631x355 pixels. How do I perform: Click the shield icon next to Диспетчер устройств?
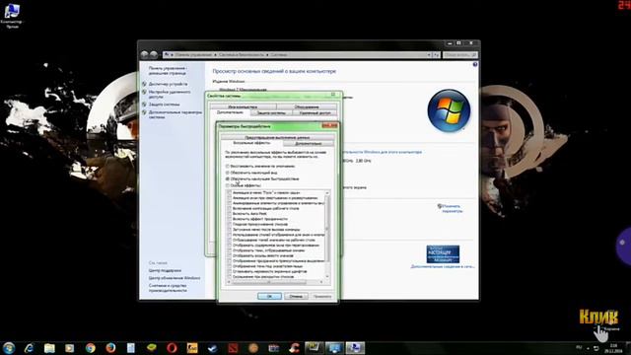(145, 84)
